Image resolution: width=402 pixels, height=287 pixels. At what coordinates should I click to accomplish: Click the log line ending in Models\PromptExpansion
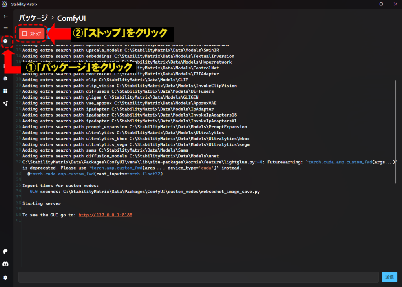135,127
